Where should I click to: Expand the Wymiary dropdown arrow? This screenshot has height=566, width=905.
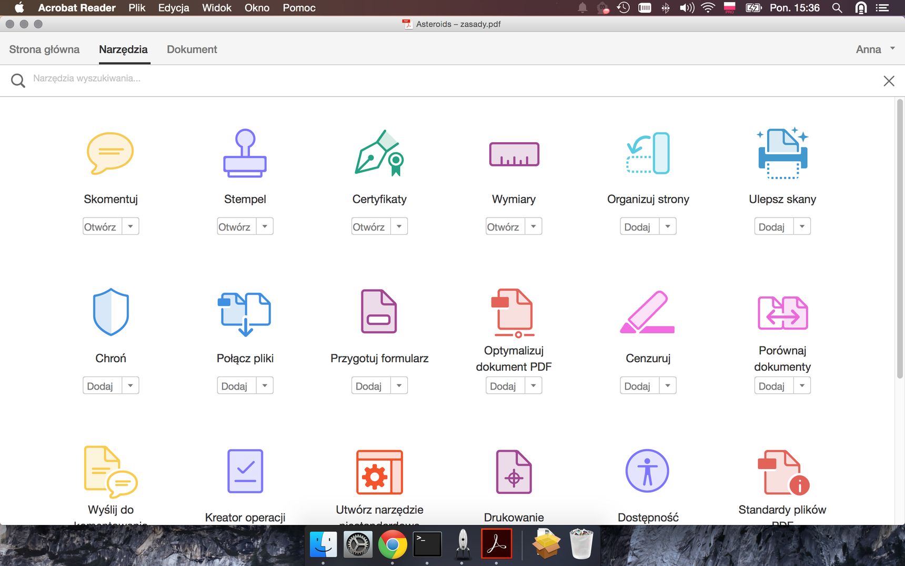coord(534,226)
